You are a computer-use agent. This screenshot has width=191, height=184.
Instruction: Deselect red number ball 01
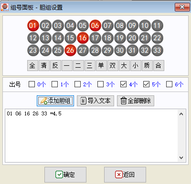click(x=33, y=25)
